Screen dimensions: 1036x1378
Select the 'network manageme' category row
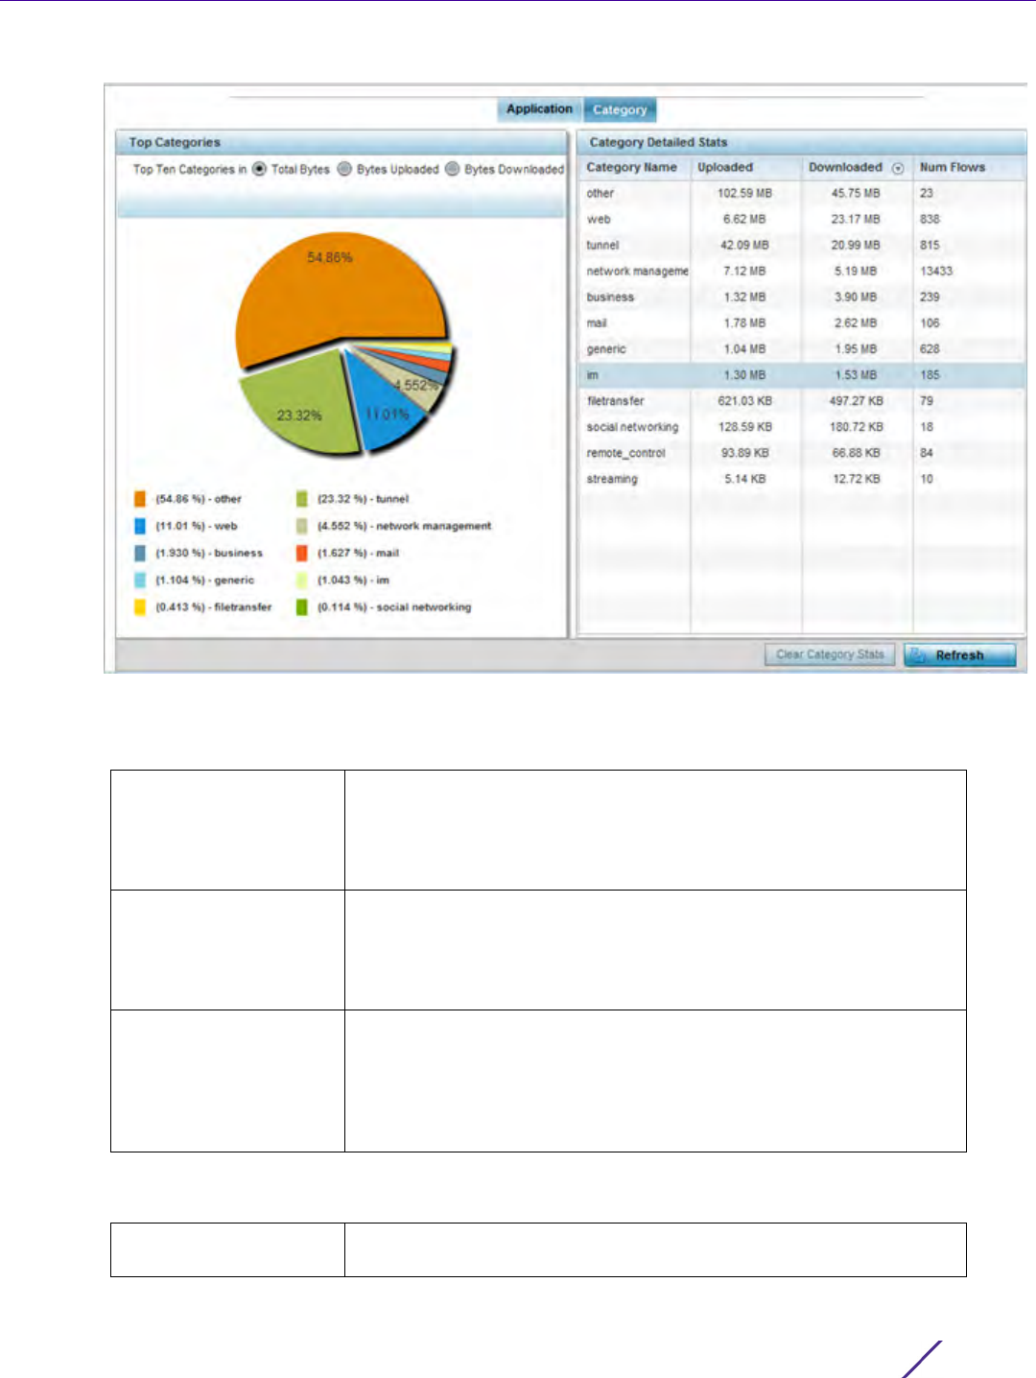(802, 271)
